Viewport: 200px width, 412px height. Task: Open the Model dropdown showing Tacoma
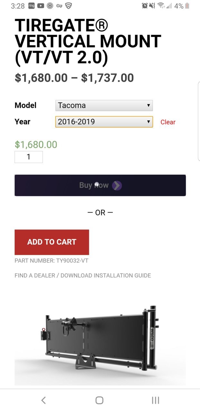104,105
